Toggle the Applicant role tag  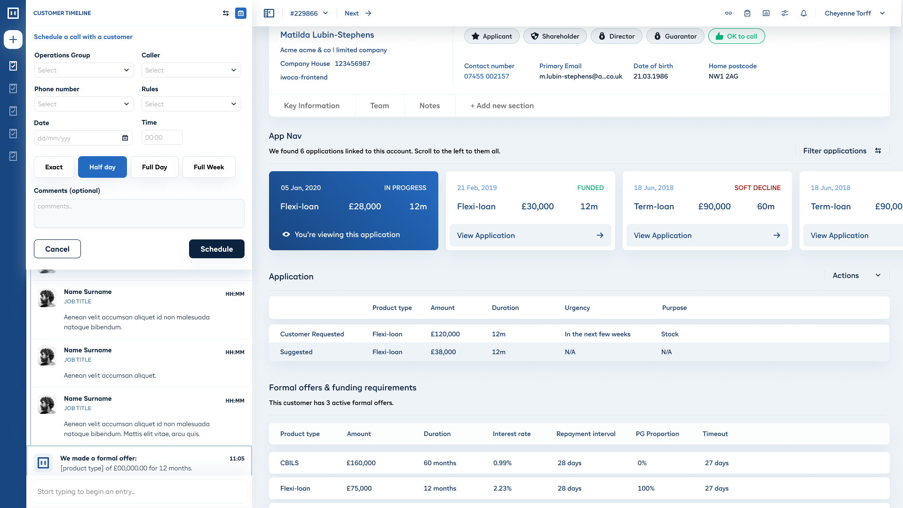[x=492, y=36]
